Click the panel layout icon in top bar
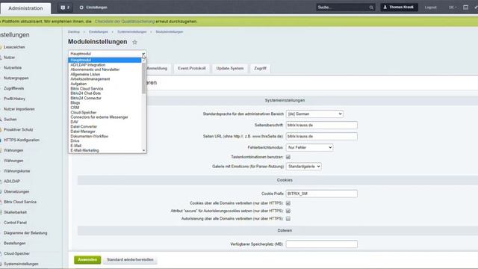This screenshot has height=269, width=478. coord(465,7)
